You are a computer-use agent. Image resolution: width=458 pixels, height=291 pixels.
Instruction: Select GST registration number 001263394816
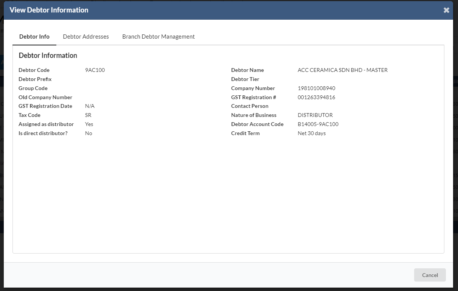(x=317, y=97)
